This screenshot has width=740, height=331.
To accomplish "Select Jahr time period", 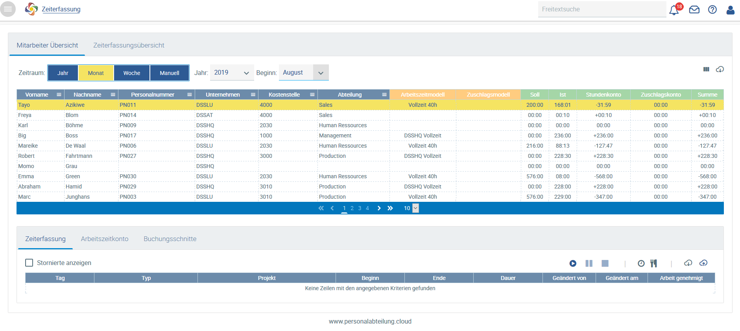I will (63, 73).
